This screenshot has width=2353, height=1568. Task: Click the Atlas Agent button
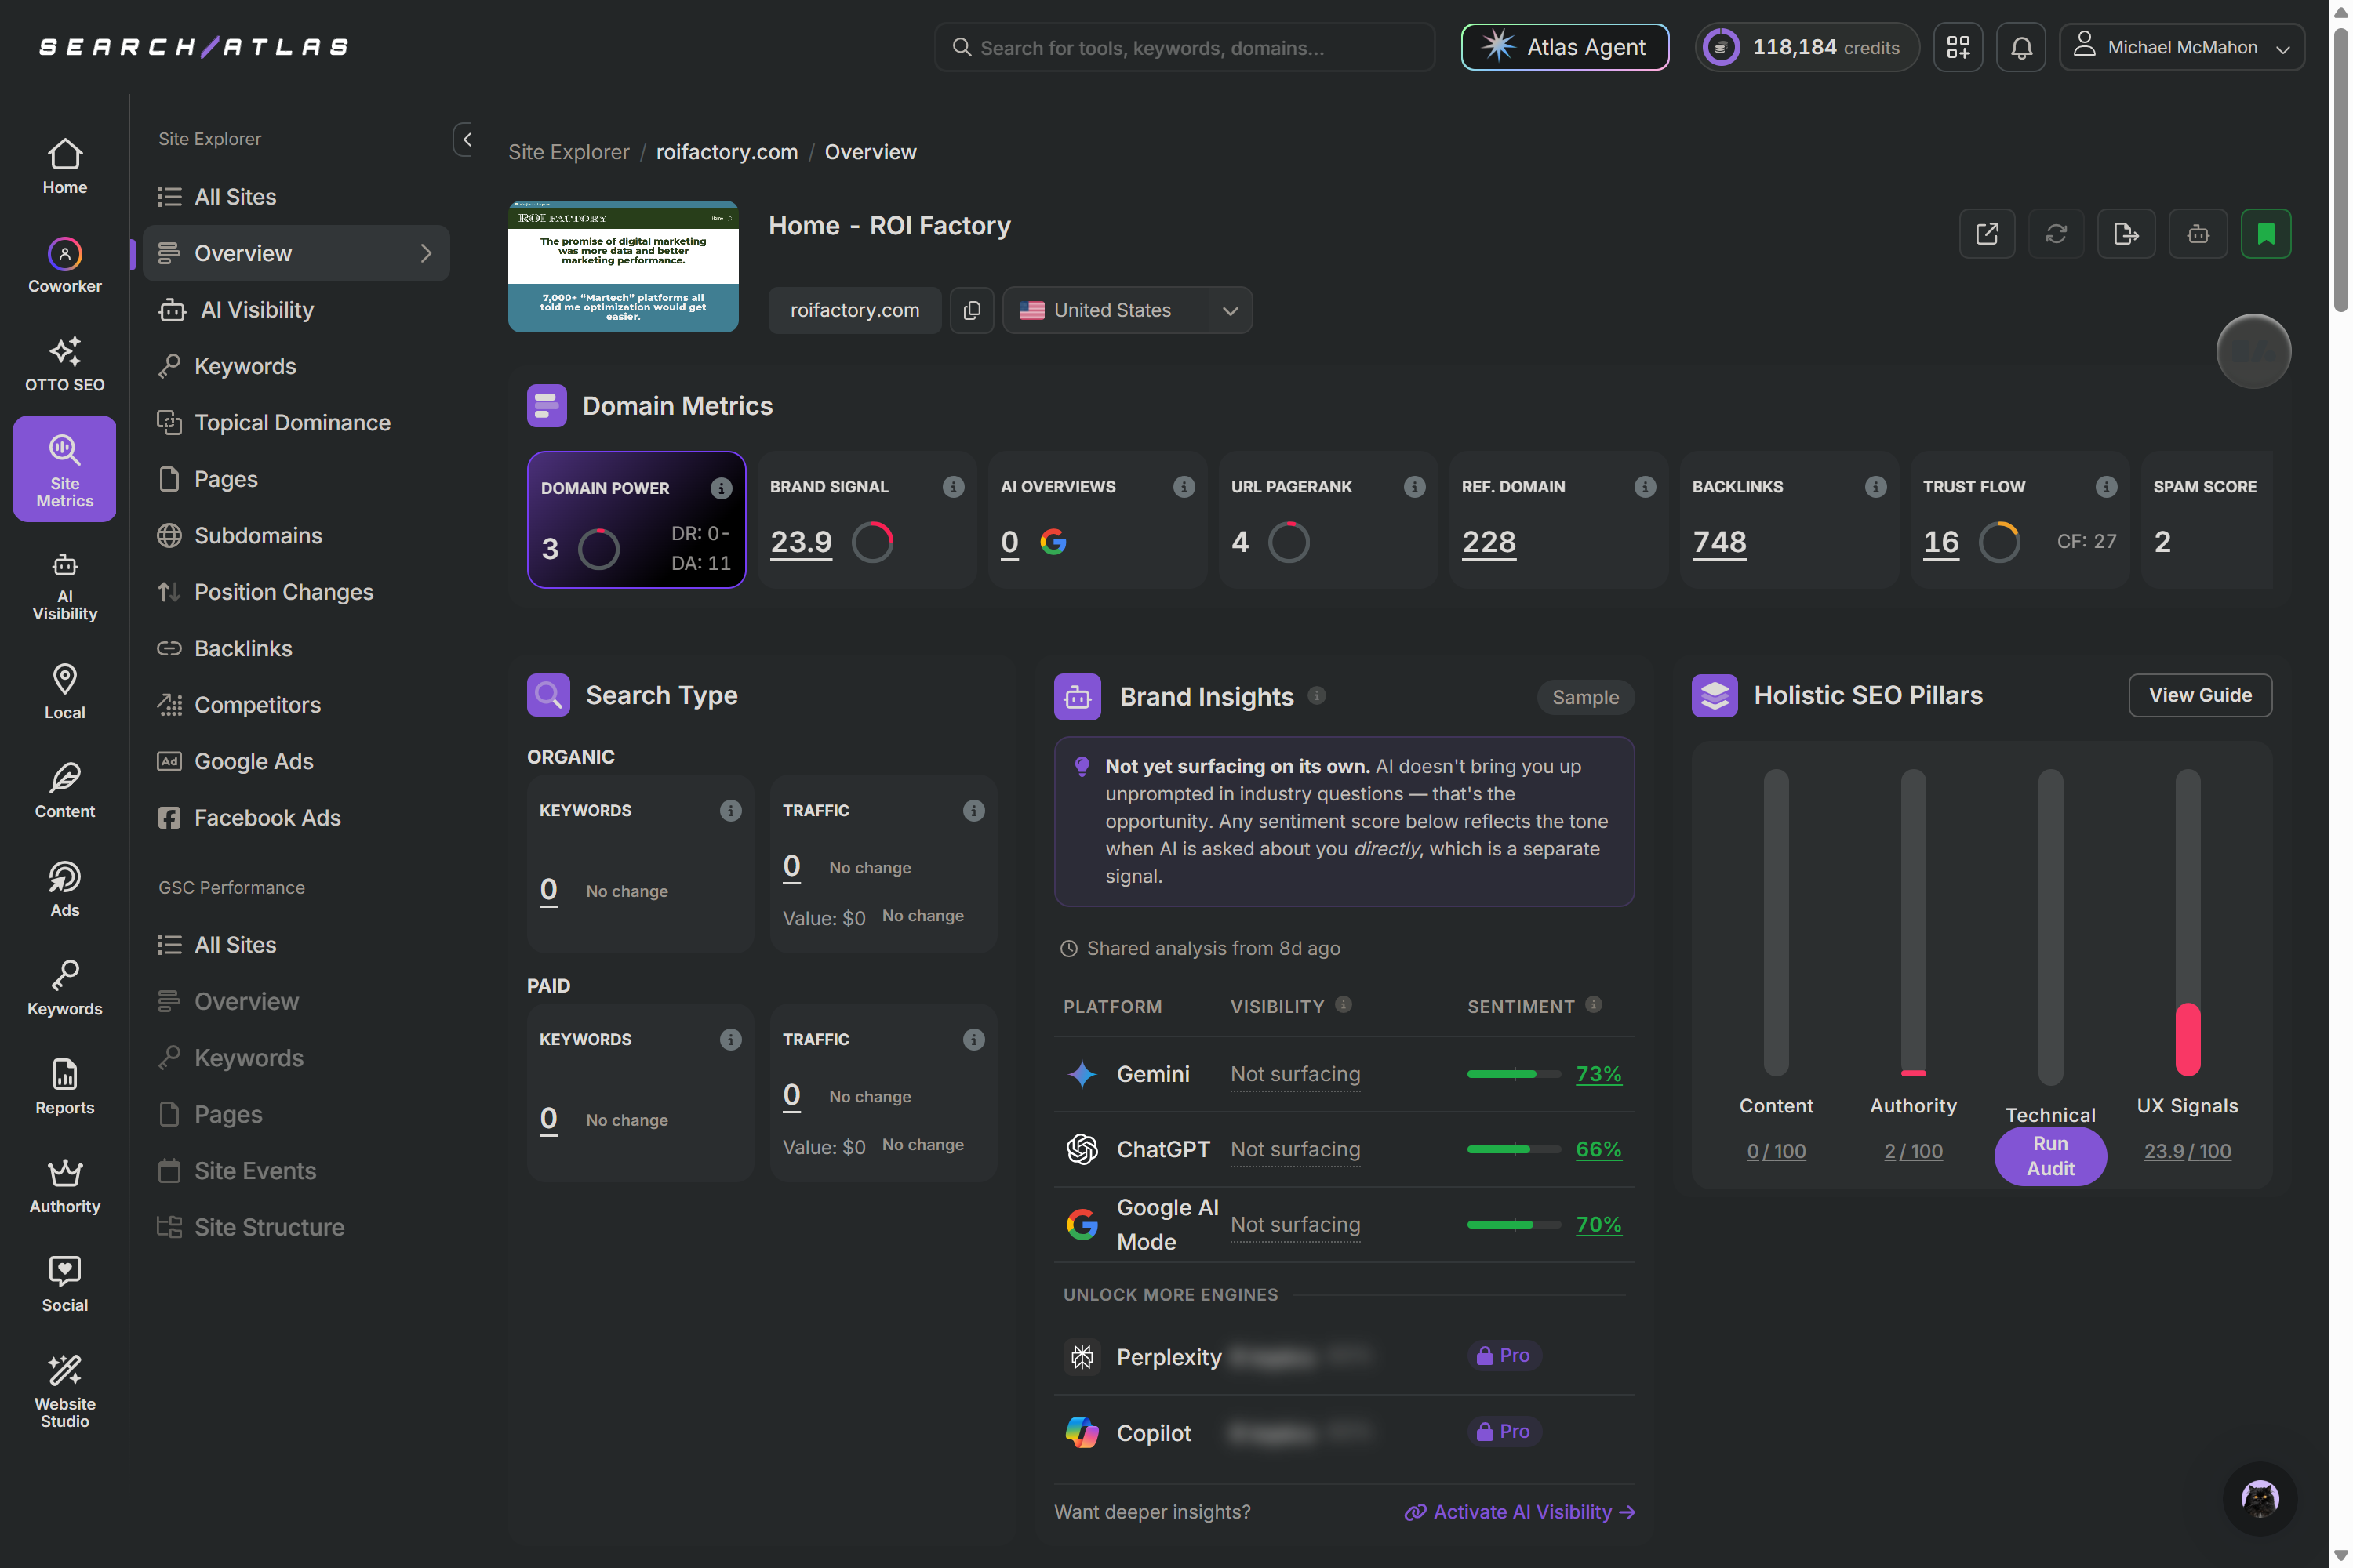(x=1565, y=47)
